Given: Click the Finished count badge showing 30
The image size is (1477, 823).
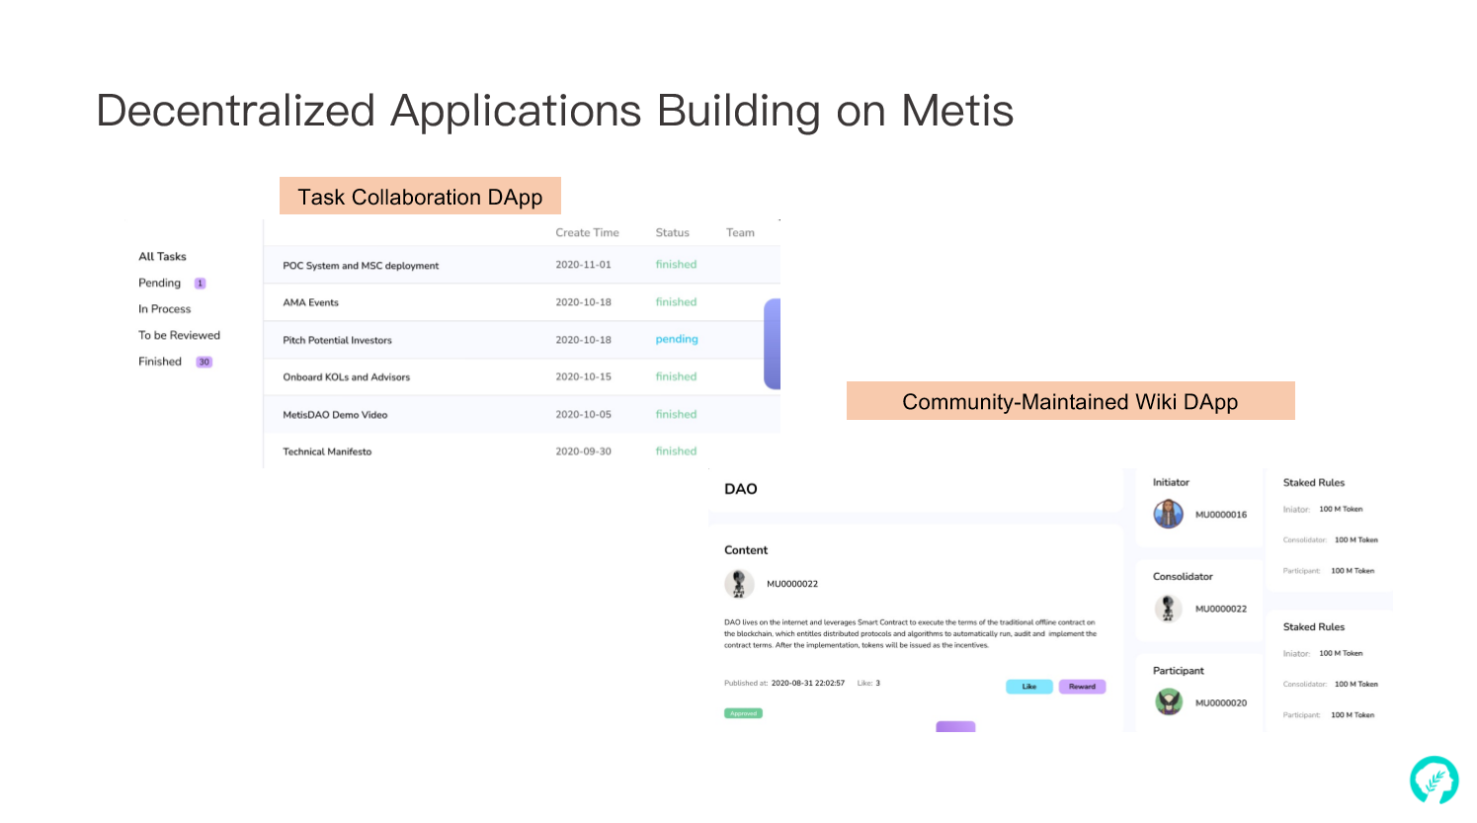Looking at the screenshot, I should pyautogui.click(x=204, y=362).
